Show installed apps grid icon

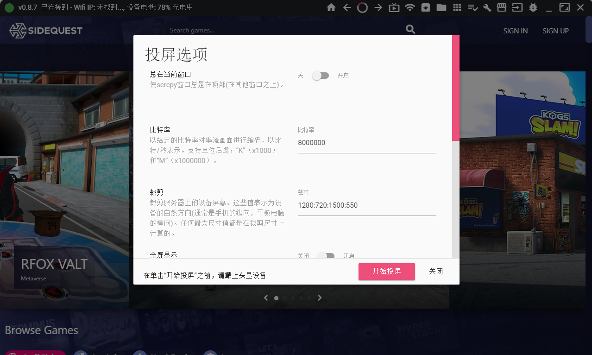[x=457, y=7]
